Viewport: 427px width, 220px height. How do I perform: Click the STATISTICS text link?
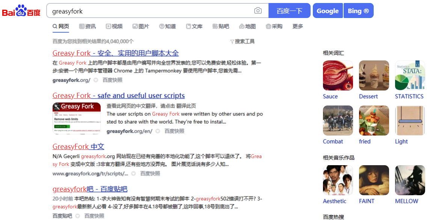pyautogui.click(x=409, y=96)
